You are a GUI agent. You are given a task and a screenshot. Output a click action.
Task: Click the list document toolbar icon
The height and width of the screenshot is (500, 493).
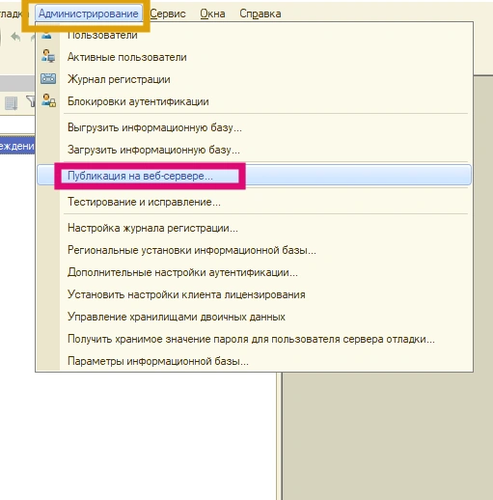click(12, 103)
